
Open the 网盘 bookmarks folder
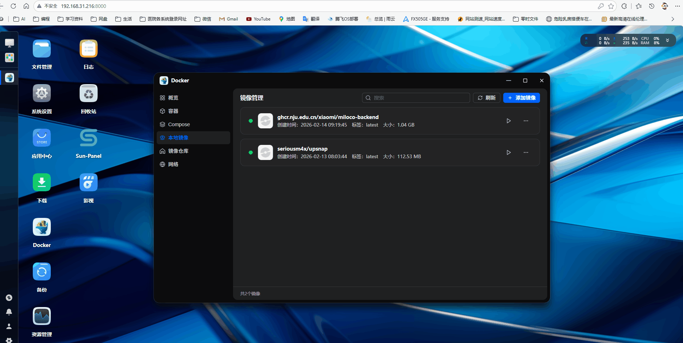99,19
